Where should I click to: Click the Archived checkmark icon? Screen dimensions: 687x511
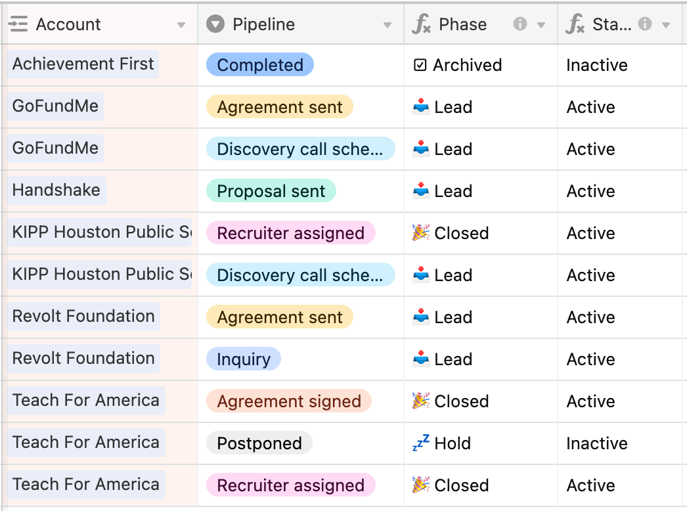pyautogui.click(x=420, y=65)
